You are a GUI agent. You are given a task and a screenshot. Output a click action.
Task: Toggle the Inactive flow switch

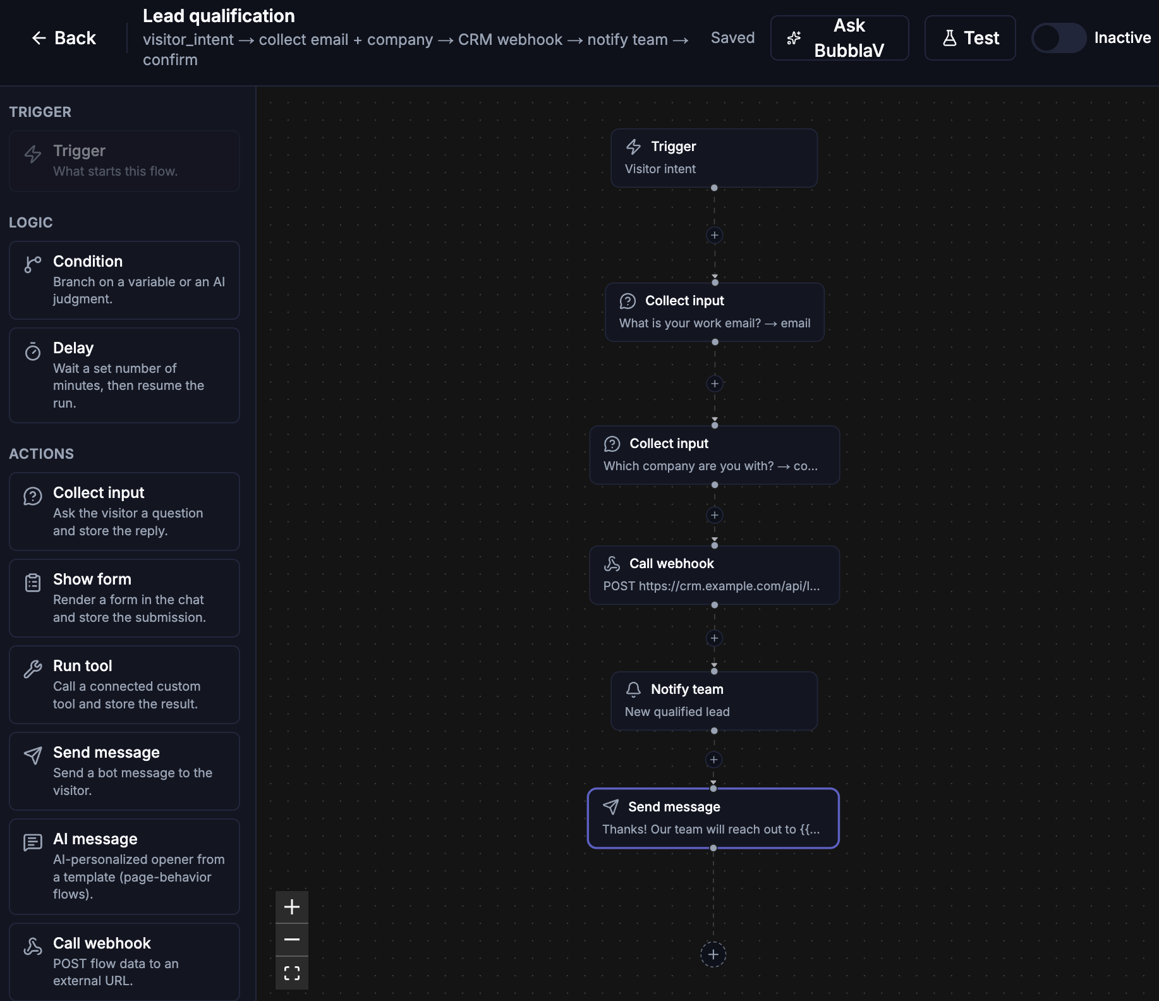(1059, 38)
